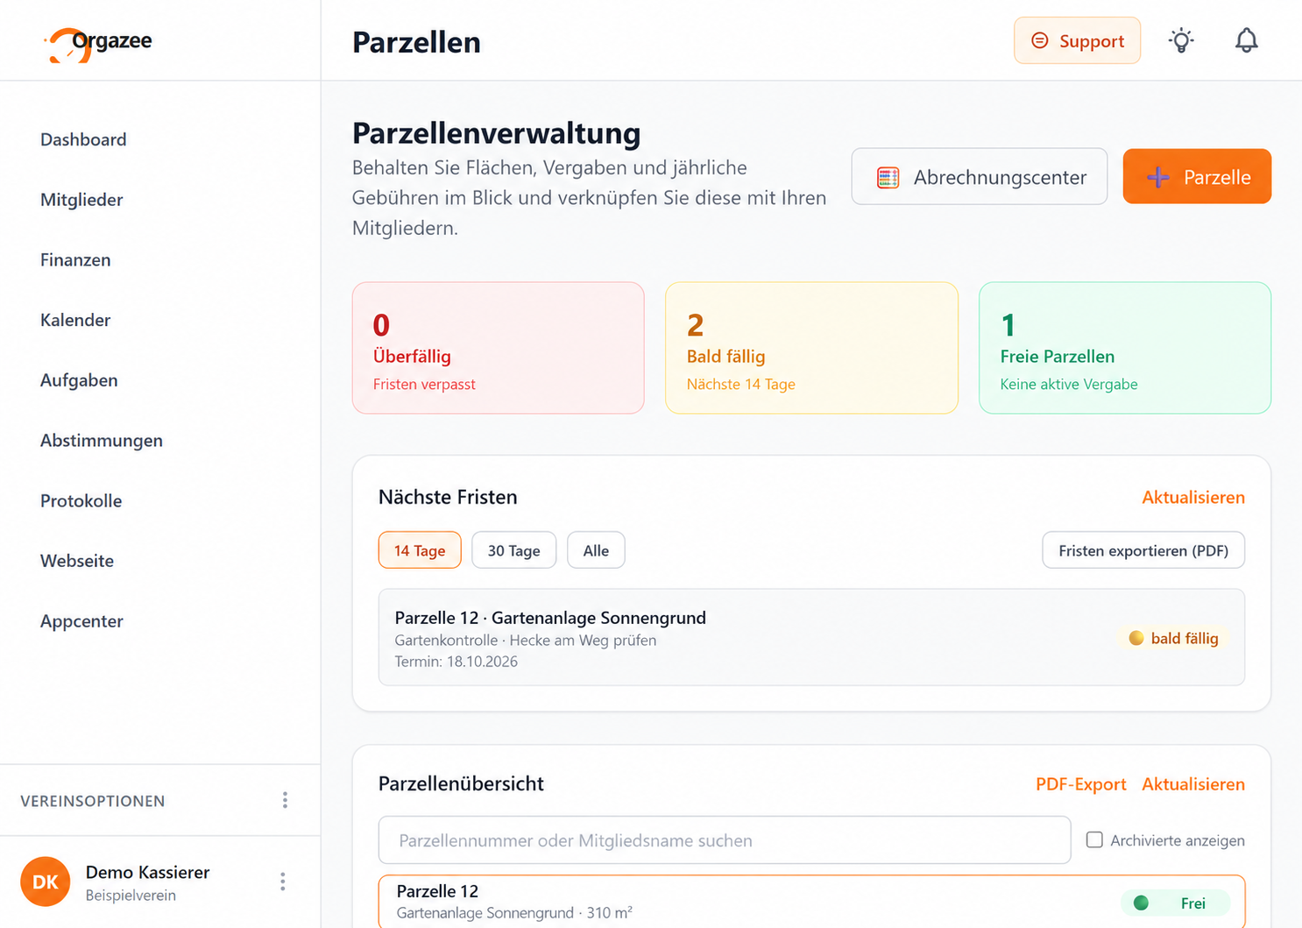
Task: Click the Orgazee logo
Action: click(x=98, y=43)
